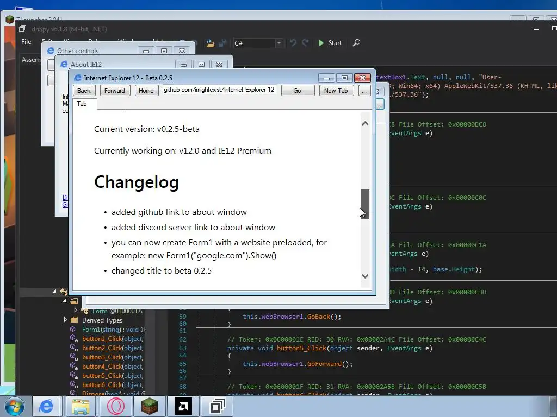Click the Derived Types folder icon
The width and height of the screenshot is (557, 417).
point(74,320)
